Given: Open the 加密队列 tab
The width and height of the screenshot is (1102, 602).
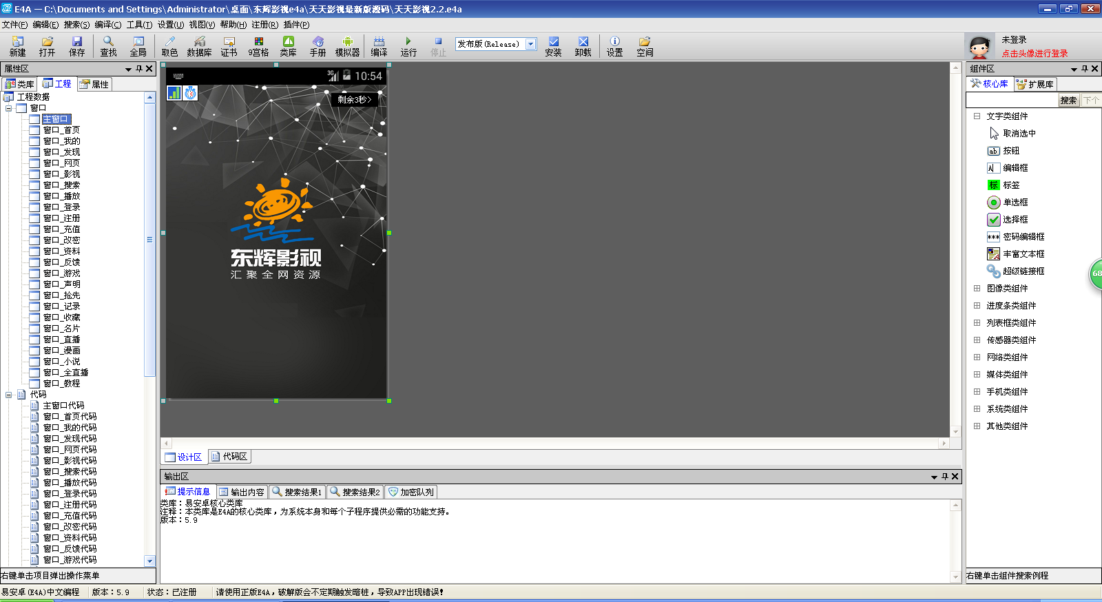Looking at the screenshot, I should (411, 492).
